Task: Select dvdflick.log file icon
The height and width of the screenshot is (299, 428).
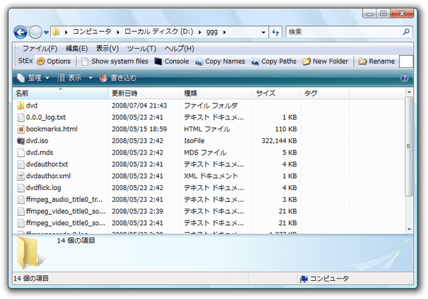Action: tap(21, 188)
